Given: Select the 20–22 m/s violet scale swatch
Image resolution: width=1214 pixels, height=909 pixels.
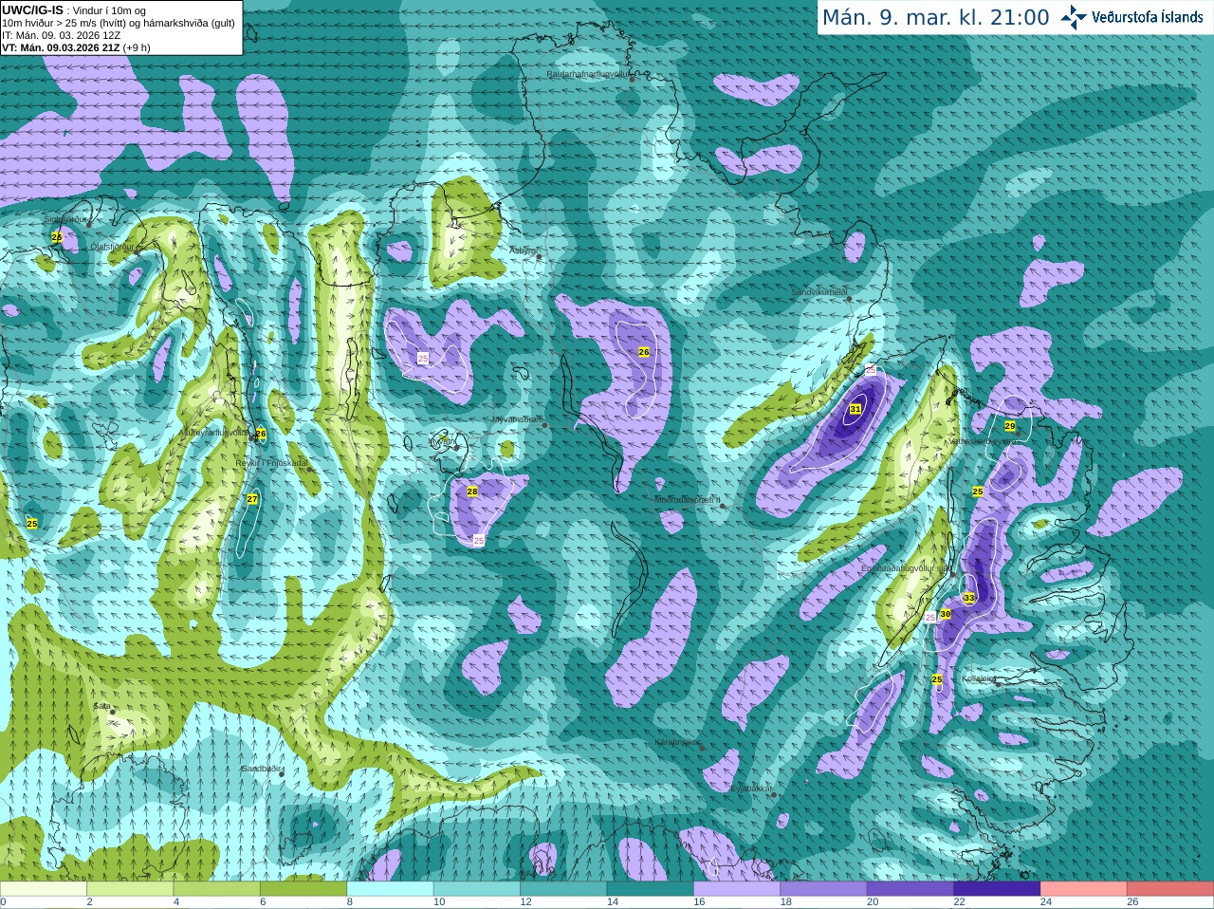Looking at the screenshot, I should coord(910,889).
